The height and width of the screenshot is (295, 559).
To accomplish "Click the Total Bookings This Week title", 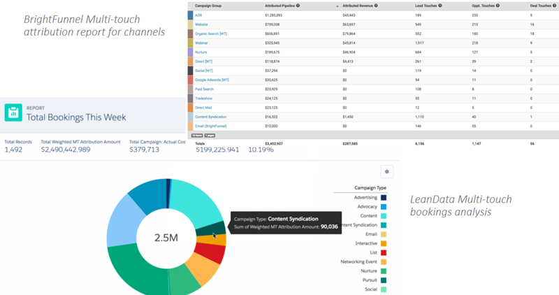I will coord(76,117).
